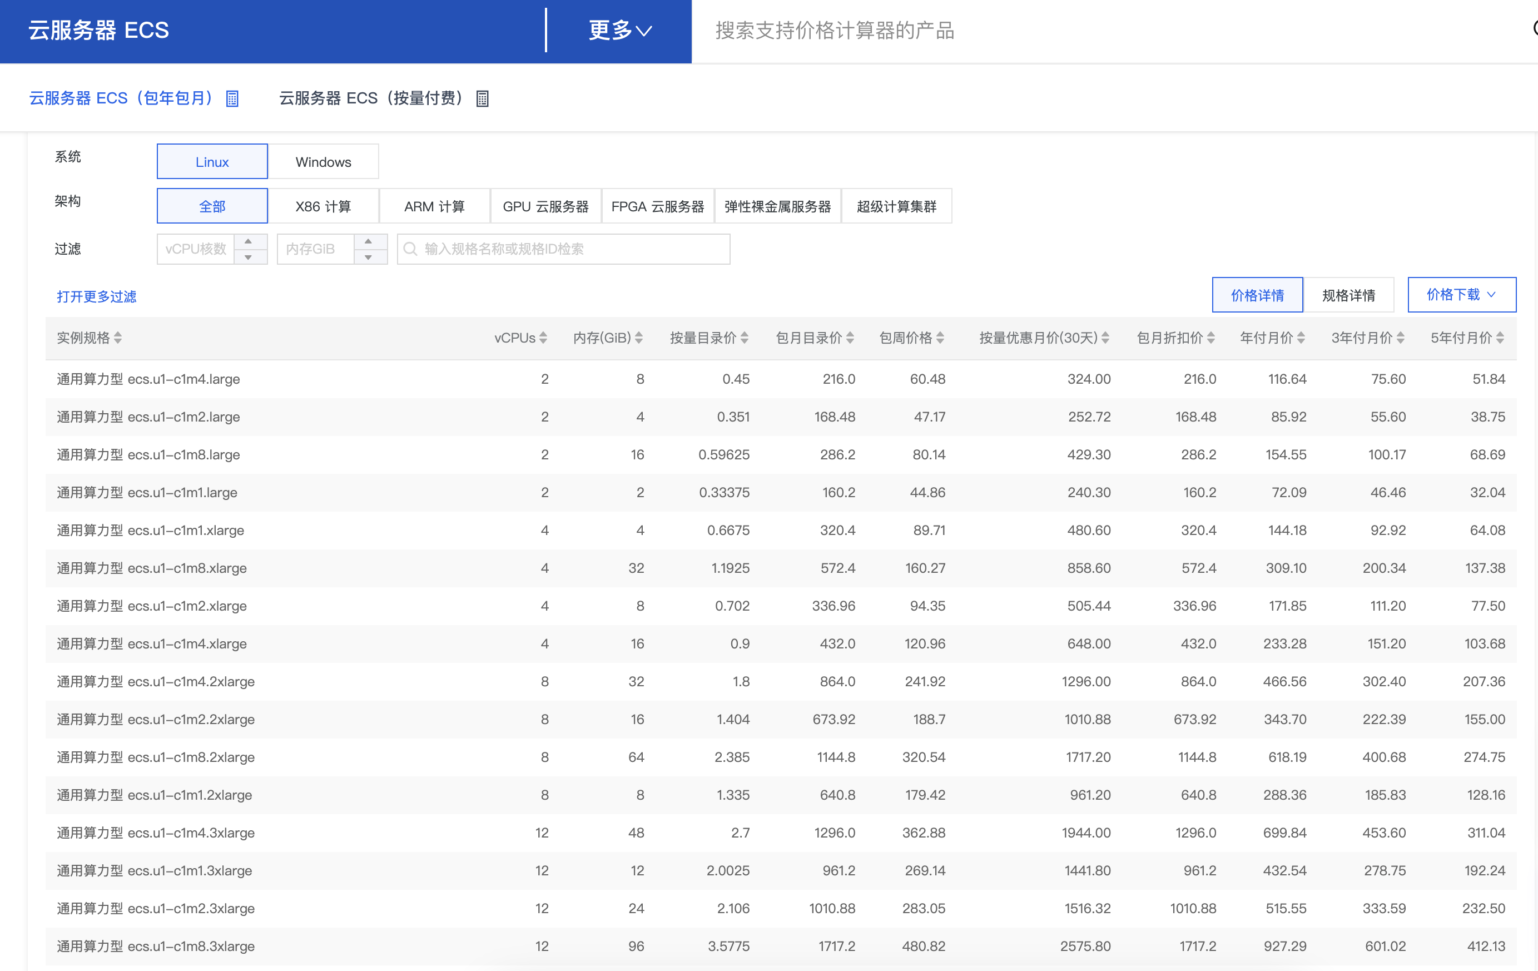Select Linux system option
This screenshot has width=1538, height=971.
coord(212,162)
